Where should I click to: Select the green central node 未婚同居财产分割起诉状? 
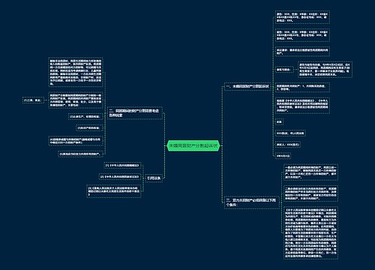coord(193,145)
